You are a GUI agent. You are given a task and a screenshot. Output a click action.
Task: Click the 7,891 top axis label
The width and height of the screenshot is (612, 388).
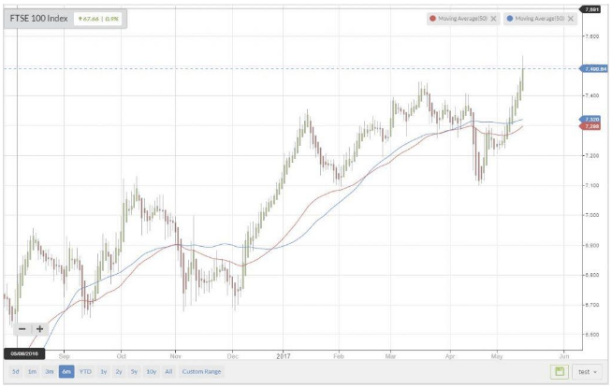click(x=590, y=9)
